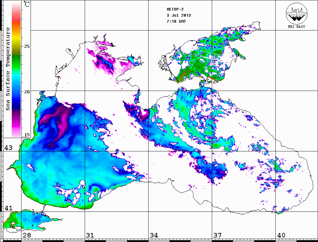Click the 'Sea Surface Temperature' legend title
Image resolution: width=318 pixels, height=242 pixels.
[8, 69]
